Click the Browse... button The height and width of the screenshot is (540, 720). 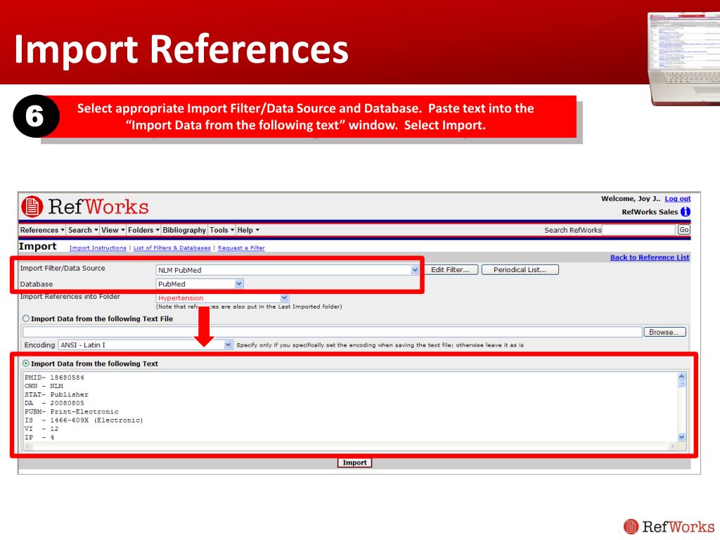(664, 332)
